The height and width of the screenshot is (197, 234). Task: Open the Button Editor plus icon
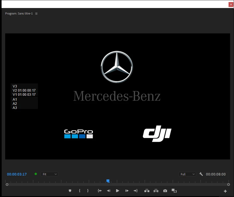pos(225,191)
